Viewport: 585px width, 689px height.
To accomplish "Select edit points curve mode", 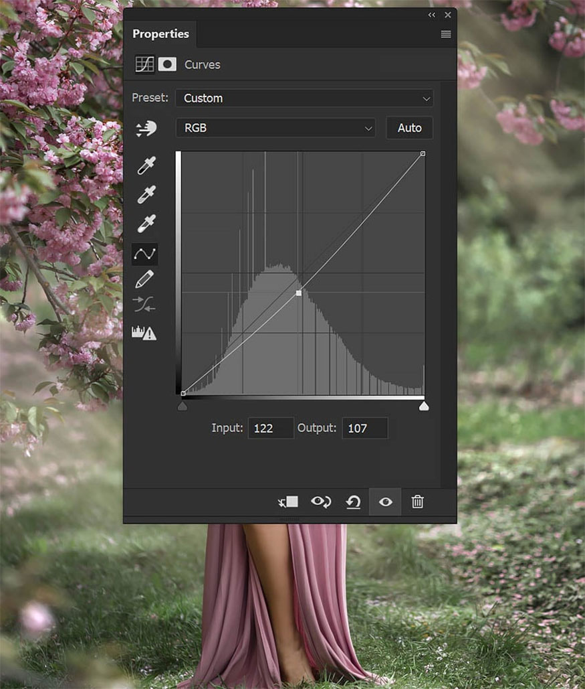I will (144, 253).
